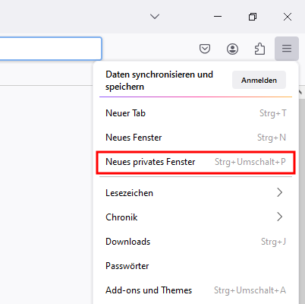
Task: Toggle the hamburger application menu button
Action: click(287, 49)
